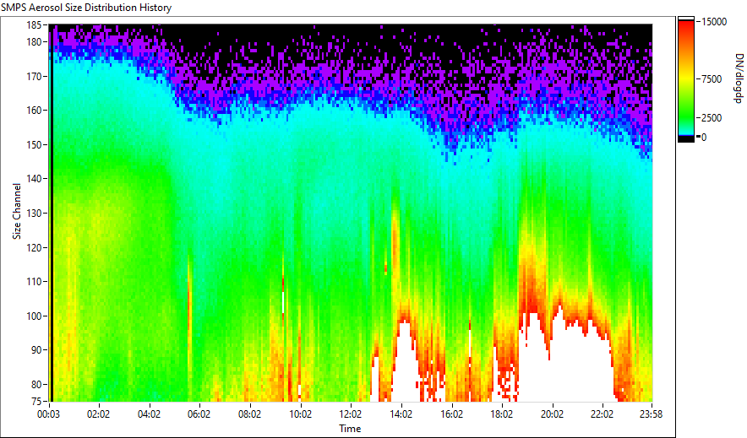Viewport: 747px width, 438px height.
Task: Click the 75 size channel tick label
Action: tap(37, 402)
